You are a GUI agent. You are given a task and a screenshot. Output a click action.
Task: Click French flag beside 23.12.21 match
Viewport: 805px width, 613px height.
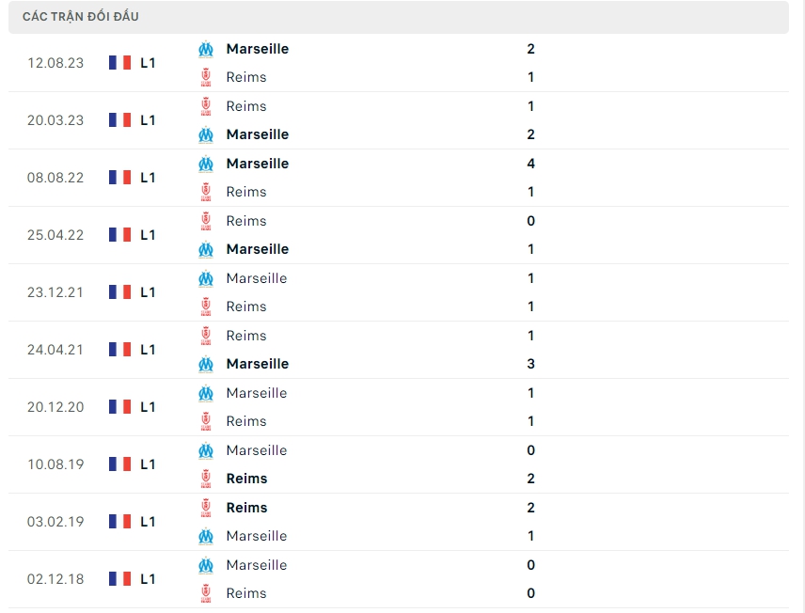(119, 292)
